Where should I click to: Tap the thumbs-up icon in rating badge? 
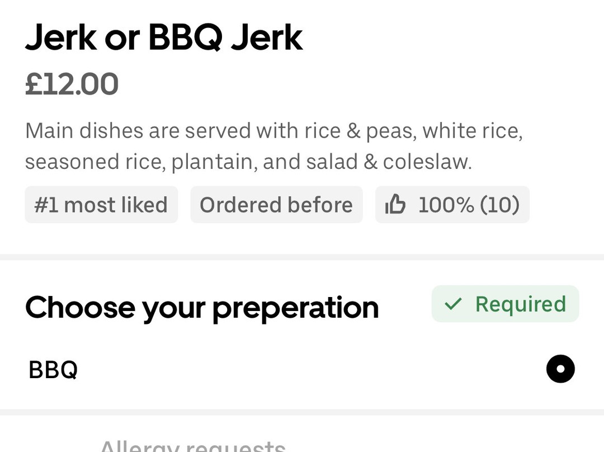point(395,205)
